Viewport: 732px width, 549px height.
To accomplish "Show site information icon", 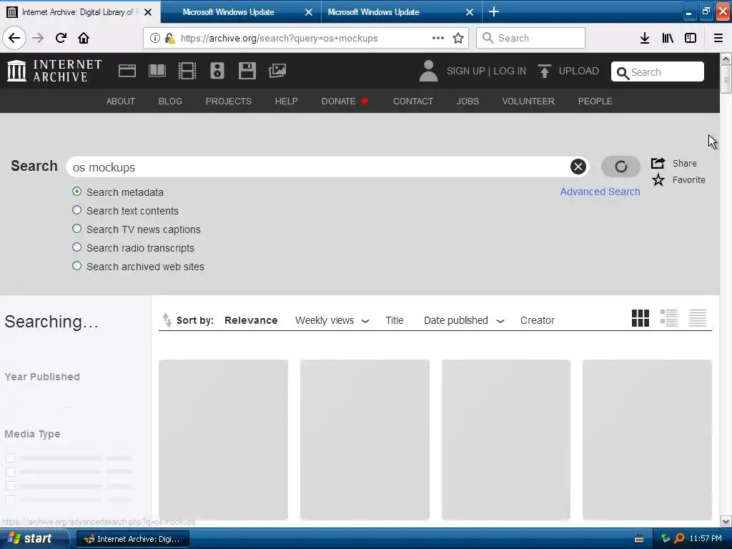I will pyautogui.click(x=154, y=38).
